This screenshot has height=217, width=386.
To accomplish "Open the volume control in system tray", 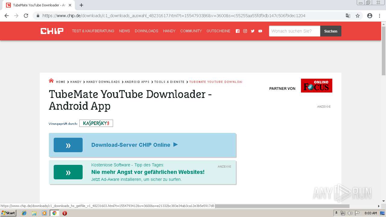I will point(350,213).
